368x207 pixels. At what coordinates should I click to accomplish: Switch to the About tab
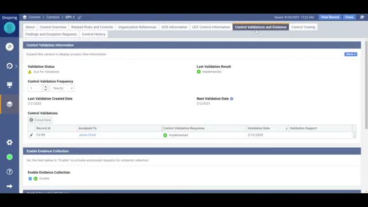pos(30,27)
